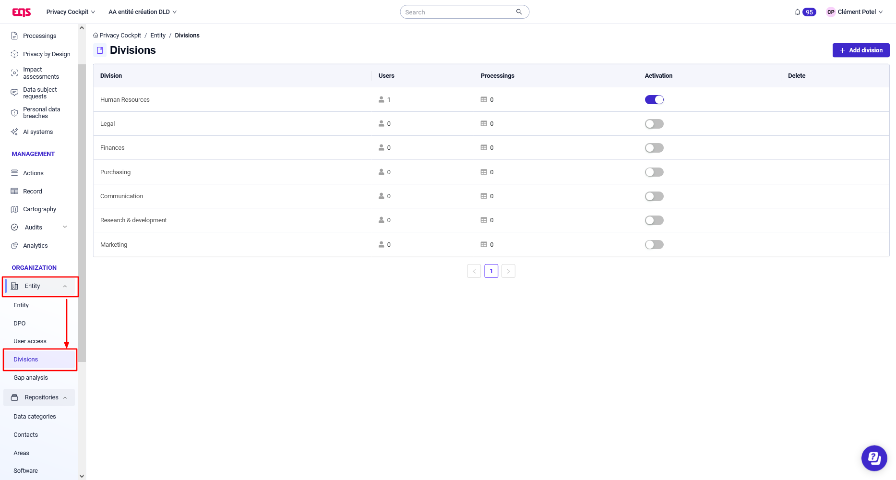Turn on the Communication division toggle

[654, 196]
